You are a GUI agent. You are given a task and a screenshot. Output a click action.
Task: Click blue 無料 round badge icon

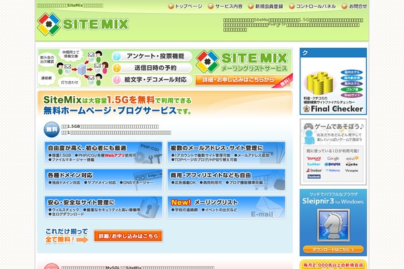[52, 130]
